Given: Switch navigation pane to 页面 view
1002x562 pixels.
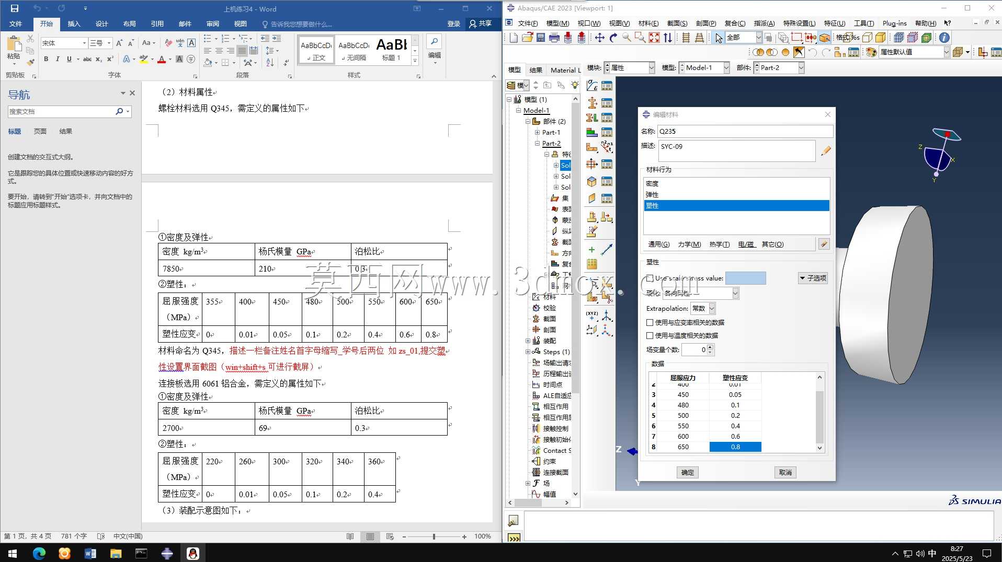Looking at the screenshot, I should (40, 131).
